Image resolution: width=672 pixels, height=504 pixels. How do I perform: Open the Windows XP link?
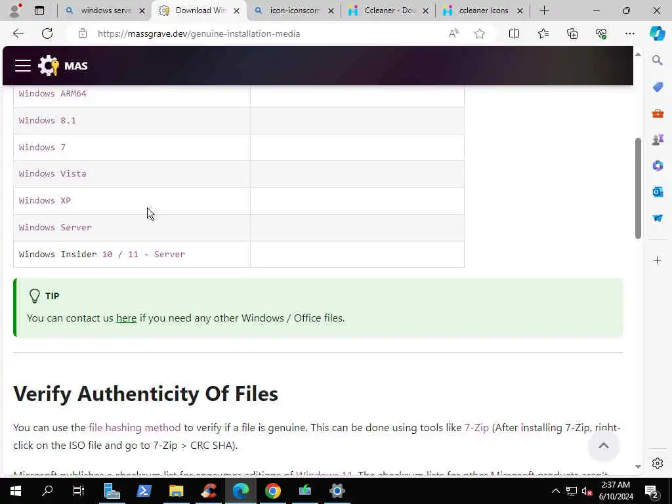click(45, 201)
